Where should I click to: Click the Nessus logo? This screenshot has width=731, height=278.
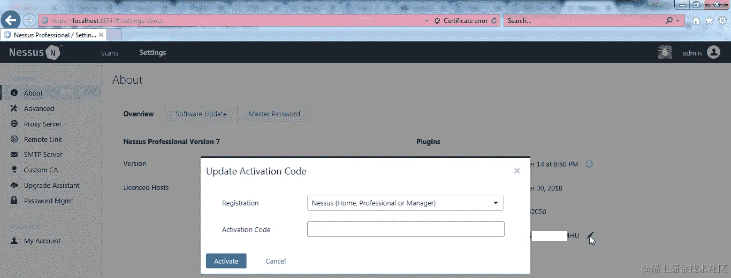[34, 52]
